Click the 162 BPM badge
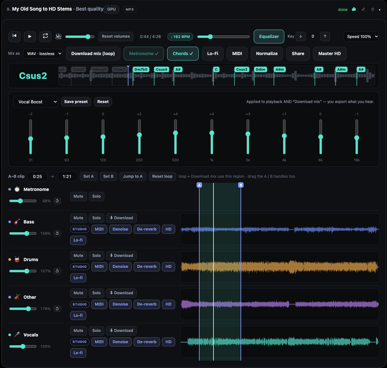 pos(180,37)
